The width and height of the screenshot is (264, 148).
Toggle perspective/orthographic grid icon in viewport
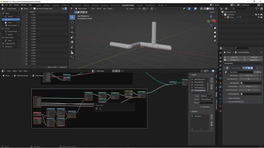[x=215, y=41]
